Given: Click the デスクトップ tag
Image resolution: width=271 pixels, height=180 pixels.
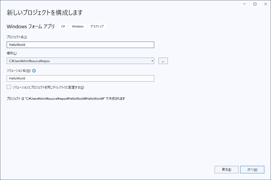Looking at the screenshot, I should coord(97,26).
